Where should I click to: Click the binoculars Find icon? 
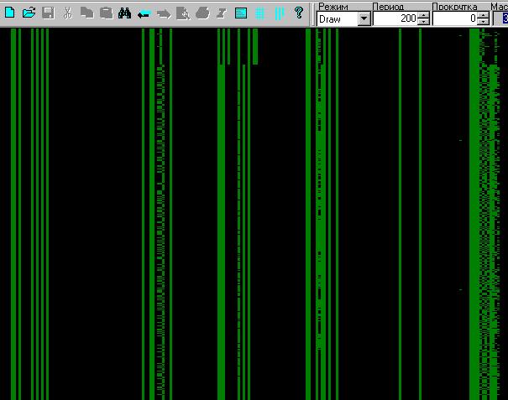(x=124, y=13)
